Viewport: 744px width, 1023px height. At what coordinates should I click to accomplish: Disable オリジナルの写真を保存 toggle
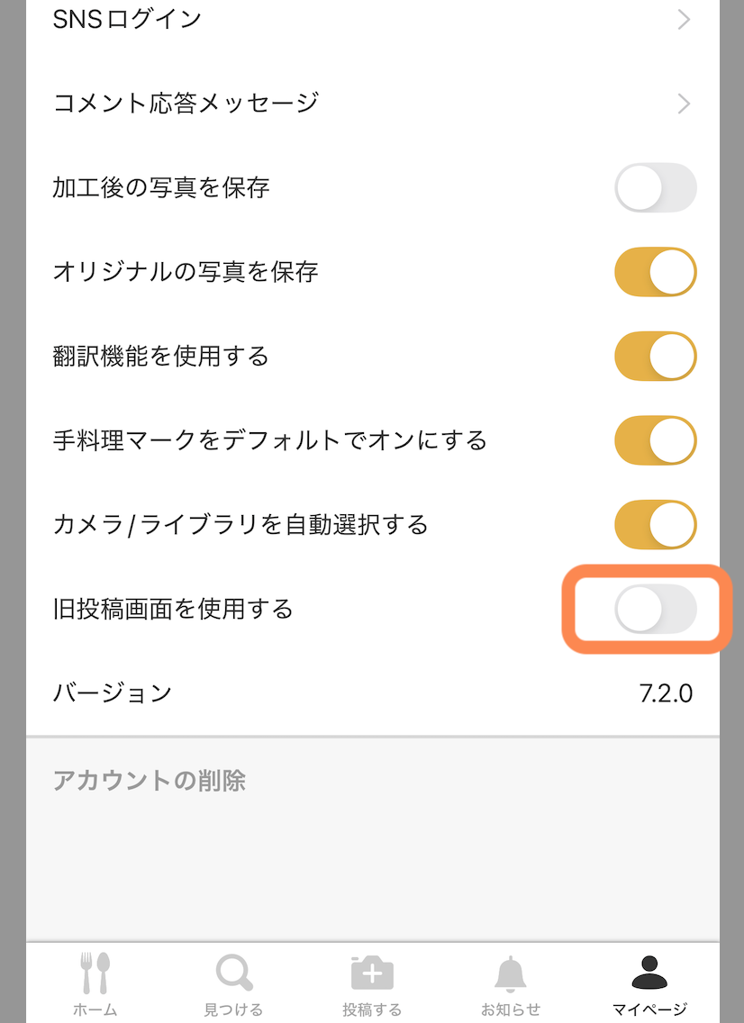(x=655, y=272)
